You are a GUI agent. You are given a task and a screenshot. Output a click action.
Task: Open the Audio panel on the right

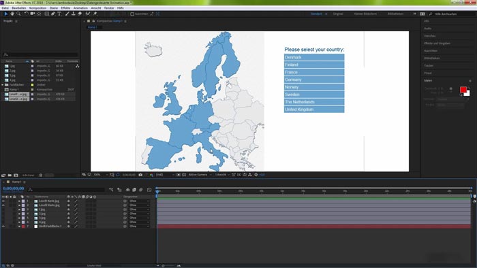tap(428, 29)
